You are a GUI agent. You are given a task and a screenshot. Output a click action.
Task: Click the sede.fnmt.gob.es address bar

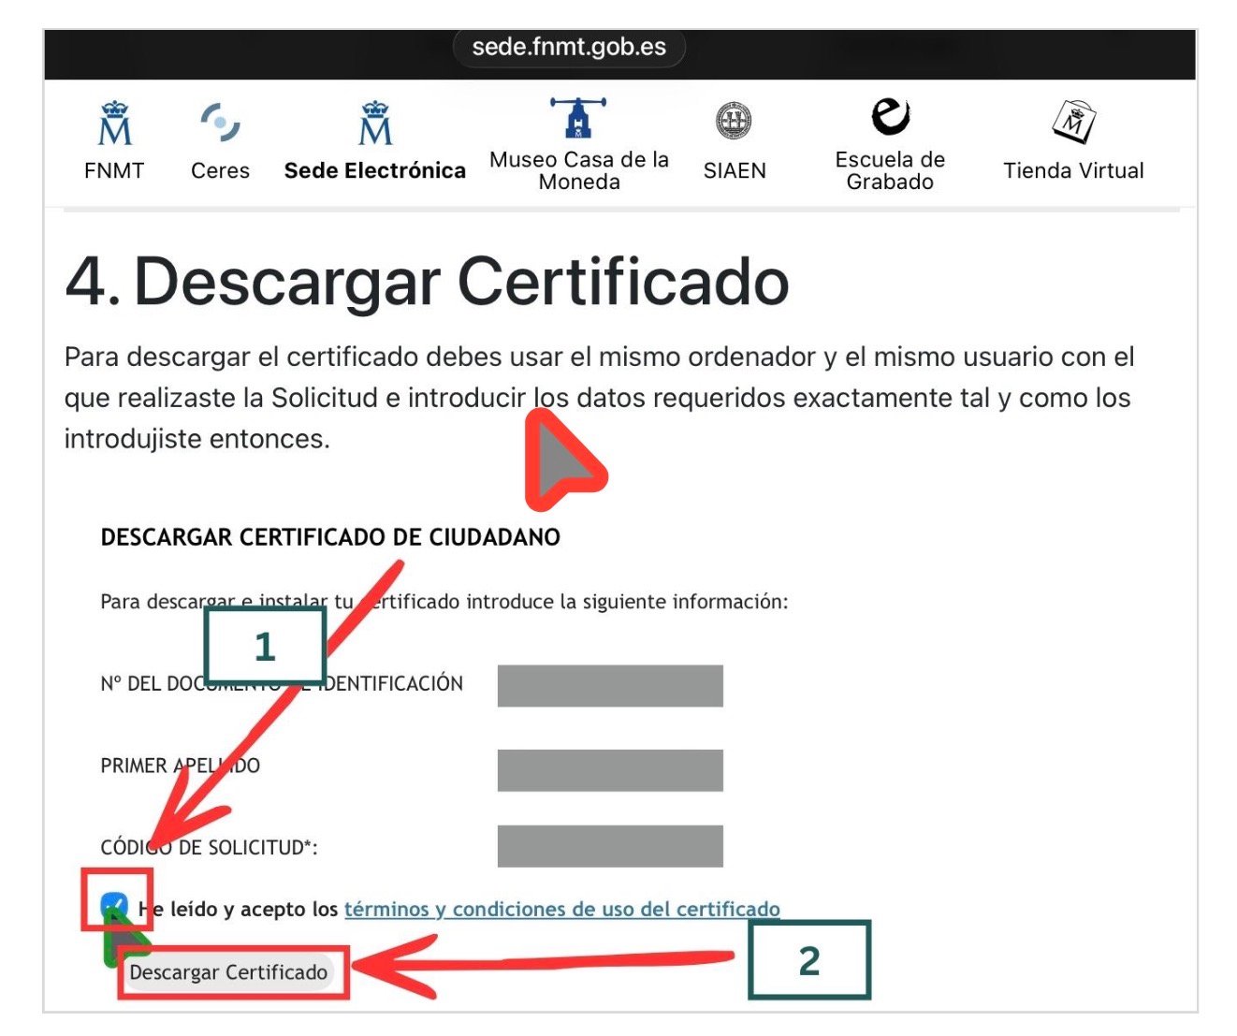(570, 49)
